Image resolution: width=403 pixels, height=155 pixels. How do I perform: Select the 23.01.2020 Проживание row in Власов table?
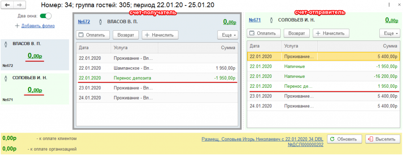pos(157,88)
